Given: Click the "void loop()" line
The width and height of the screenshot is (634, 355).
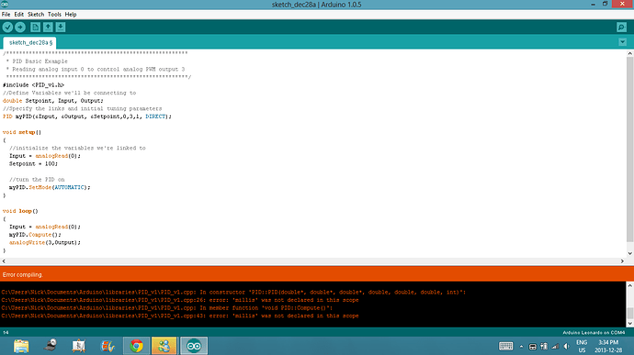Looking at the screenshot, I should [20, 211].
